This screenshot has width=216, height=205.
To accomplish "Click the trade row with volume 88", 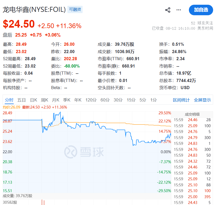I will pyautogui.click(x=192, y=185).
